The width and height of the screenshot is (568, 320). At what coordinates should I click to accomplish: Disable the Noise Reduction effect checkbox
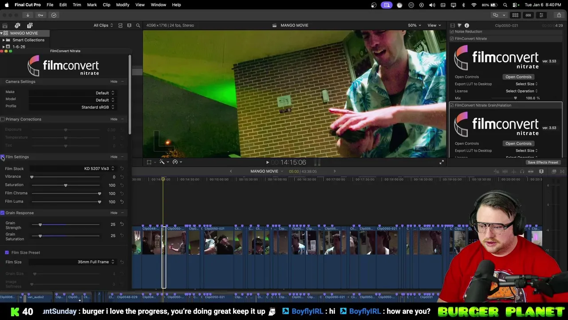[452, 32]
